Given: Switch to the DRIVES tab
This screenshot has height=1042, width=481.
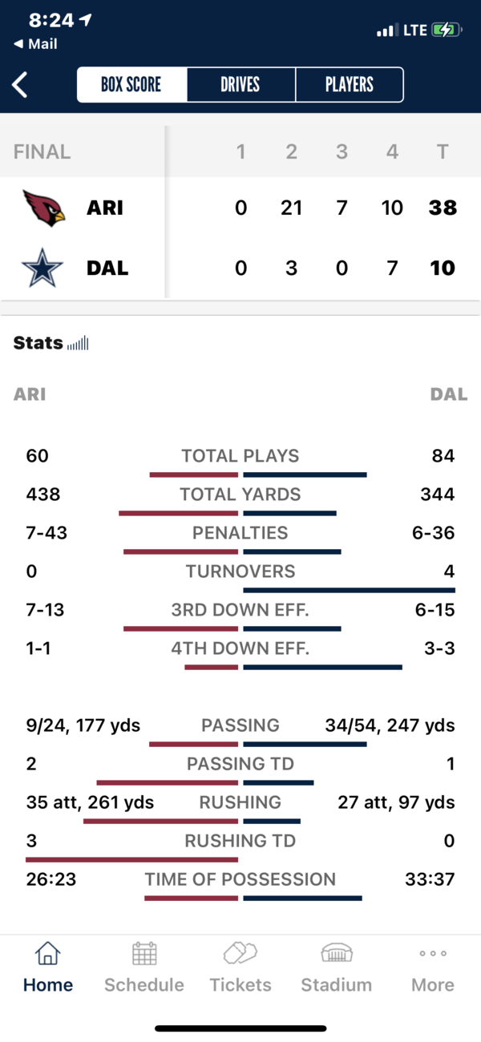Looking at the screenshot, I should tap(240, 84).
